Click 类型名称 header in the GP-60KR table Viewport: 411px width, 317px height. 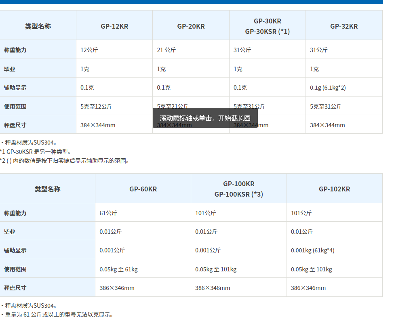coord(47,189)
